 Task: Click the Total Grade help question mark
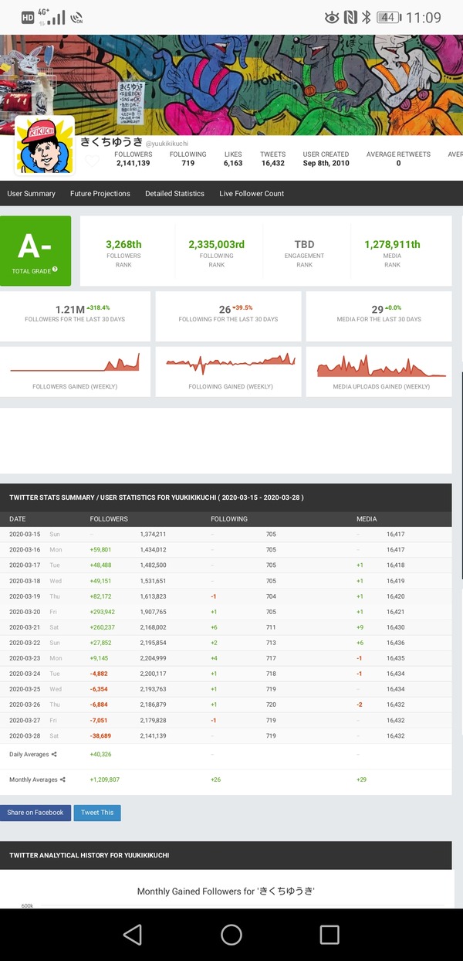tap(55, 270)
